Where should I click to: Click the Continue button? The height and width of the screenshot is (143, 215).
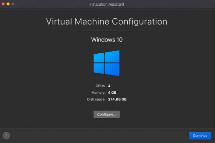(x=200, y=135)
